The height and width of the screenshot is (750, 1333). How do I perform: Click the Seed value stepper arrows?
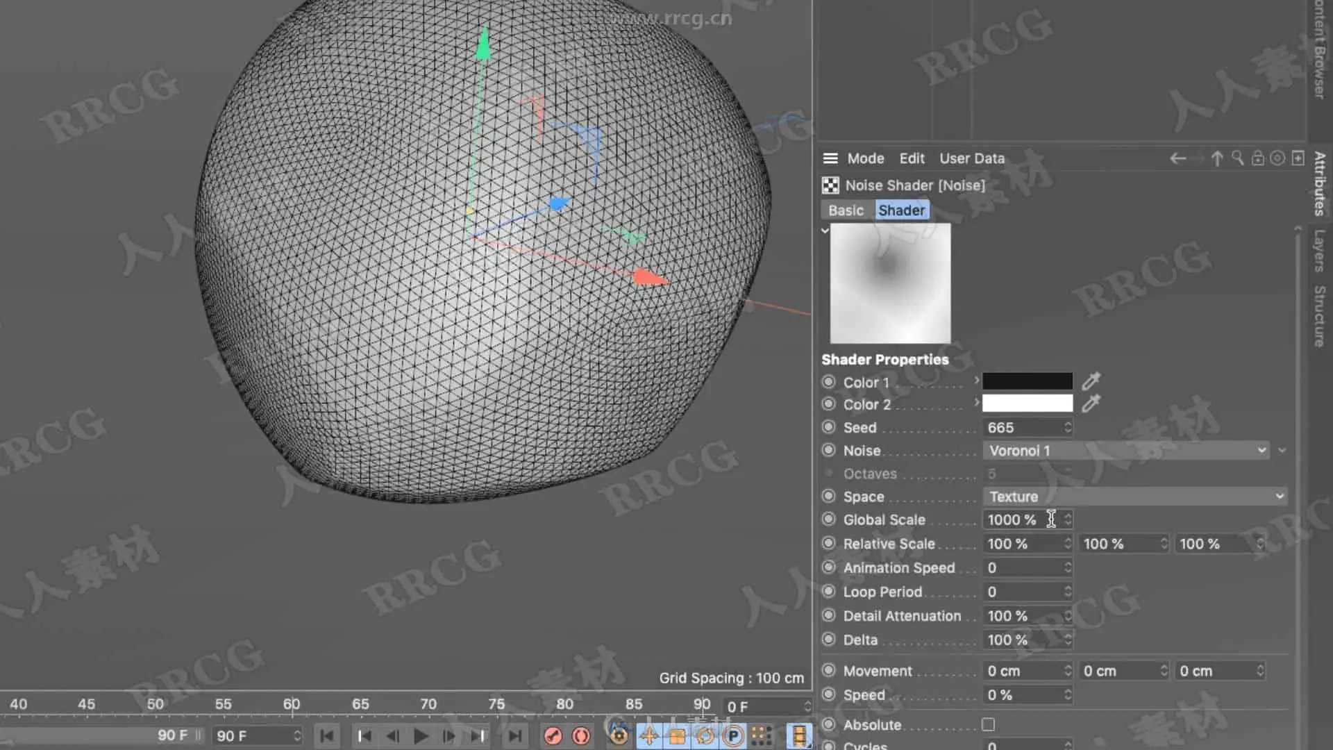coord(1068,427)
